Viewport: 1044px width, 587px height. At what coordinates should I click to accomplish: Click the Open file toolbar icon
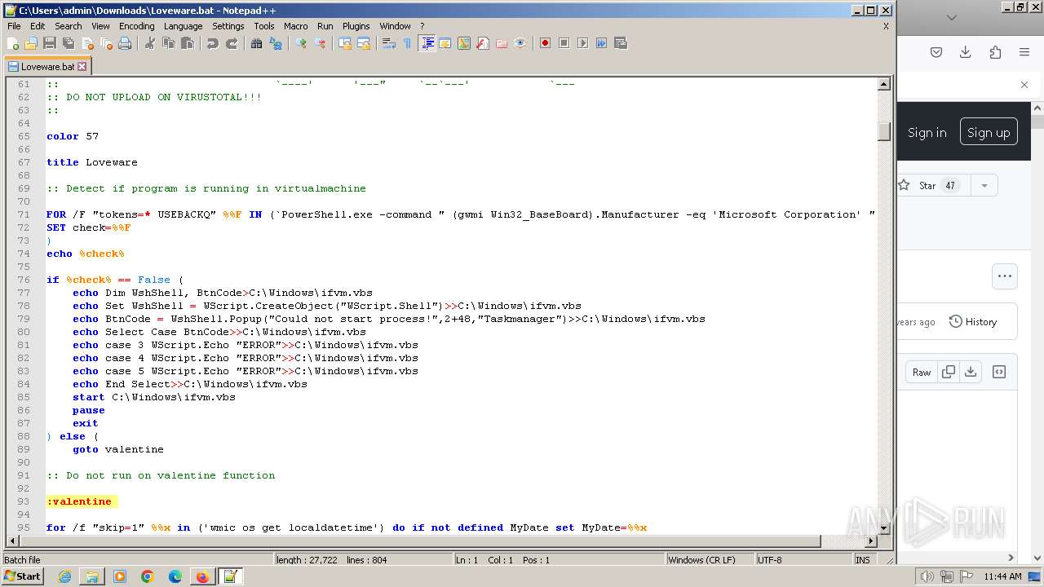click(31, 43)
